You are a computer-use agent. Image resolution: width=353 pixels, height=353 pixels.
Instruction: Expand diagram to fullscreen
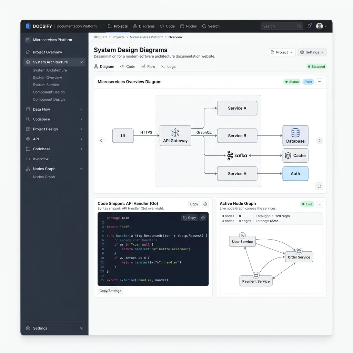319,186
